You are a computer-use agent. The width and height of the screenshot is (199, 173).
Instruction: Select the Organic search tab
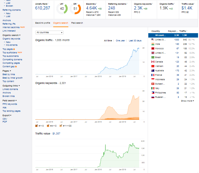coord(61,23)
